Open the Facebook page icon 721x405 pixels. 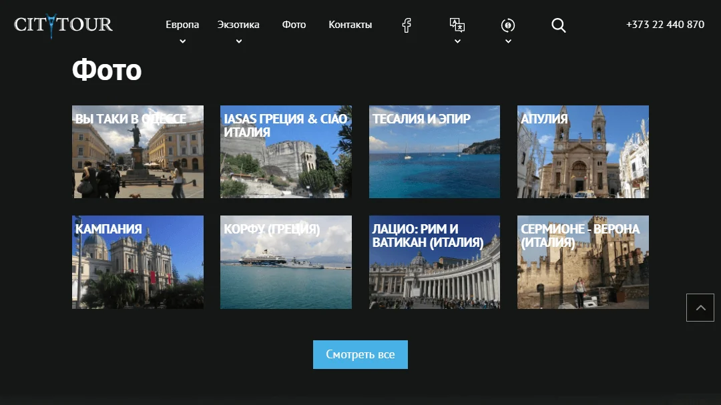tap(407, 25)
